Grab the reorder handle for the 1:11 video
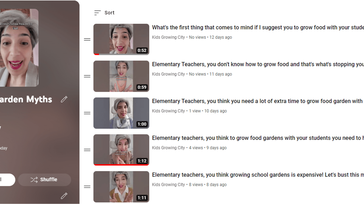 pyautogui.click(x=87, y=187)
